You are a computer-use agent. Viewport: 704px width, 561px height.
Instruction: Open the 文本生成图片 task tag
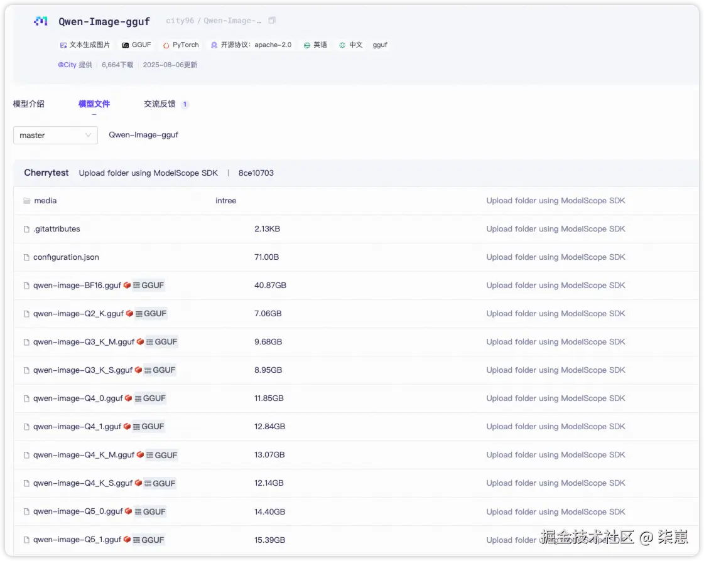point(85,45)
